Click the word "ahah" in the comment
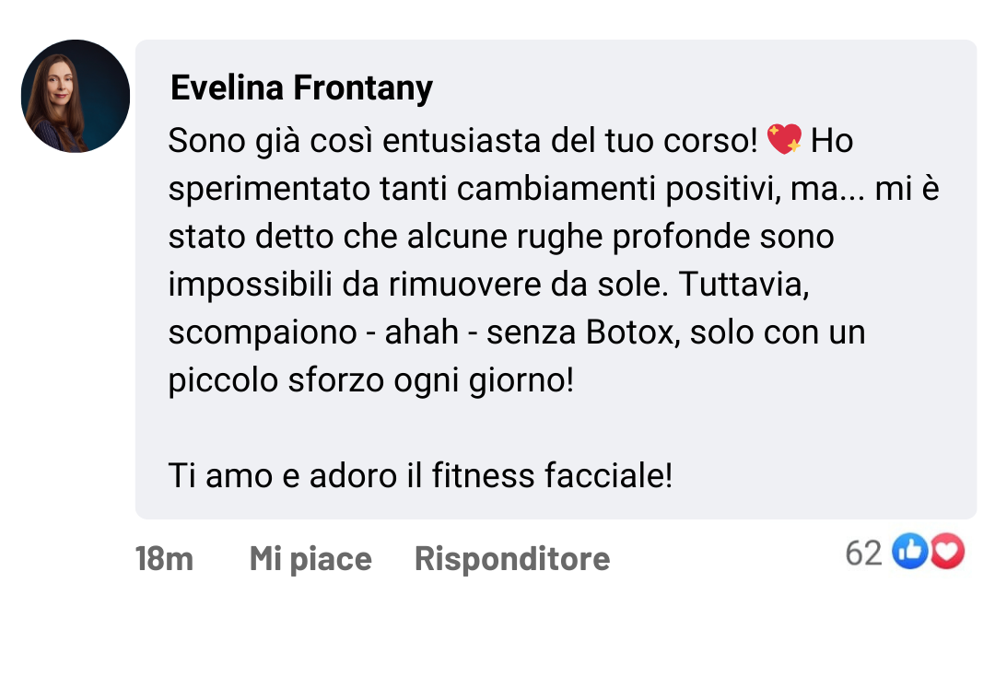This screenshot has height=688, width=995. pos(422,332)
